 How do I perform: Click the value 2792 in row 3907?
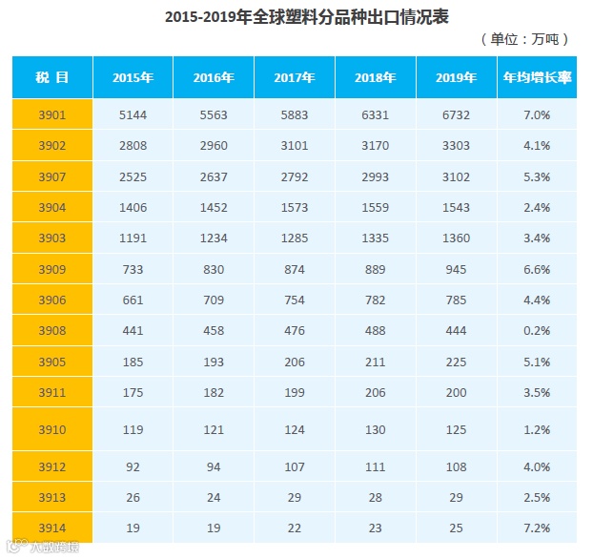(295, 176)
